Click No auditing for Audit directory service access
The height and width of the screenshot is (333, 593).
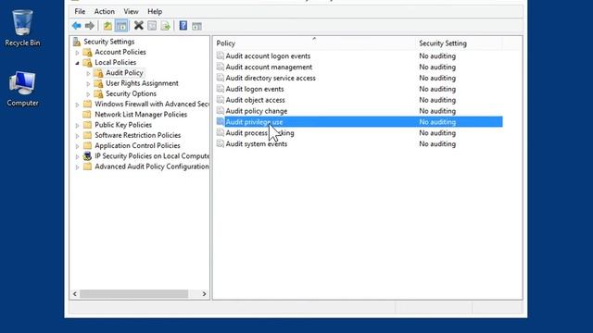437,78
